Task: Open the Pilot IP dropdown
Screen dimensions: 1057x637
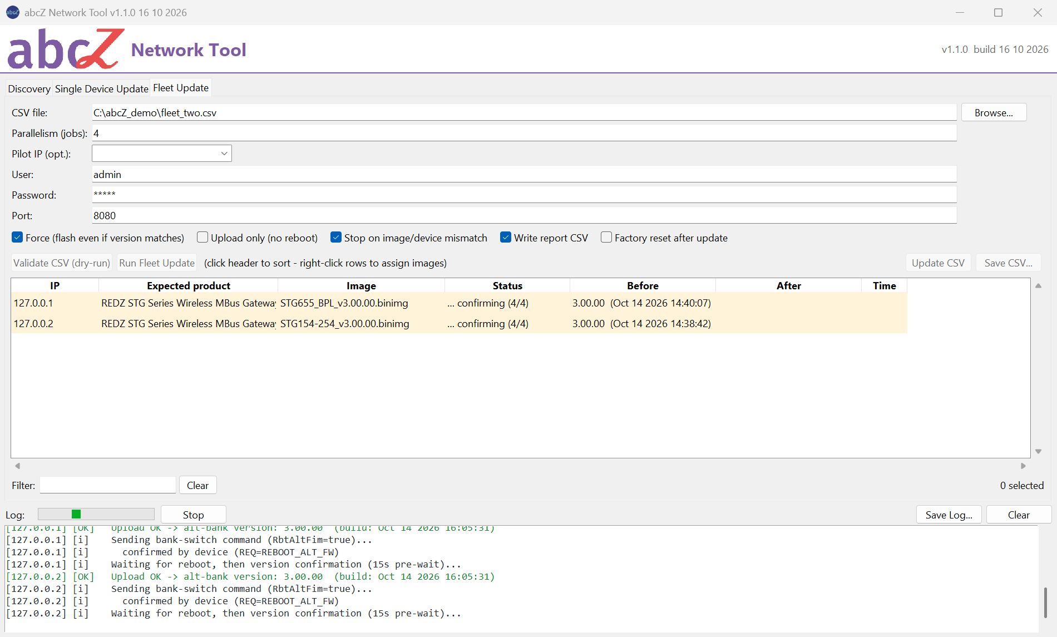Action: pyautogui.click(x=162, y=154)
